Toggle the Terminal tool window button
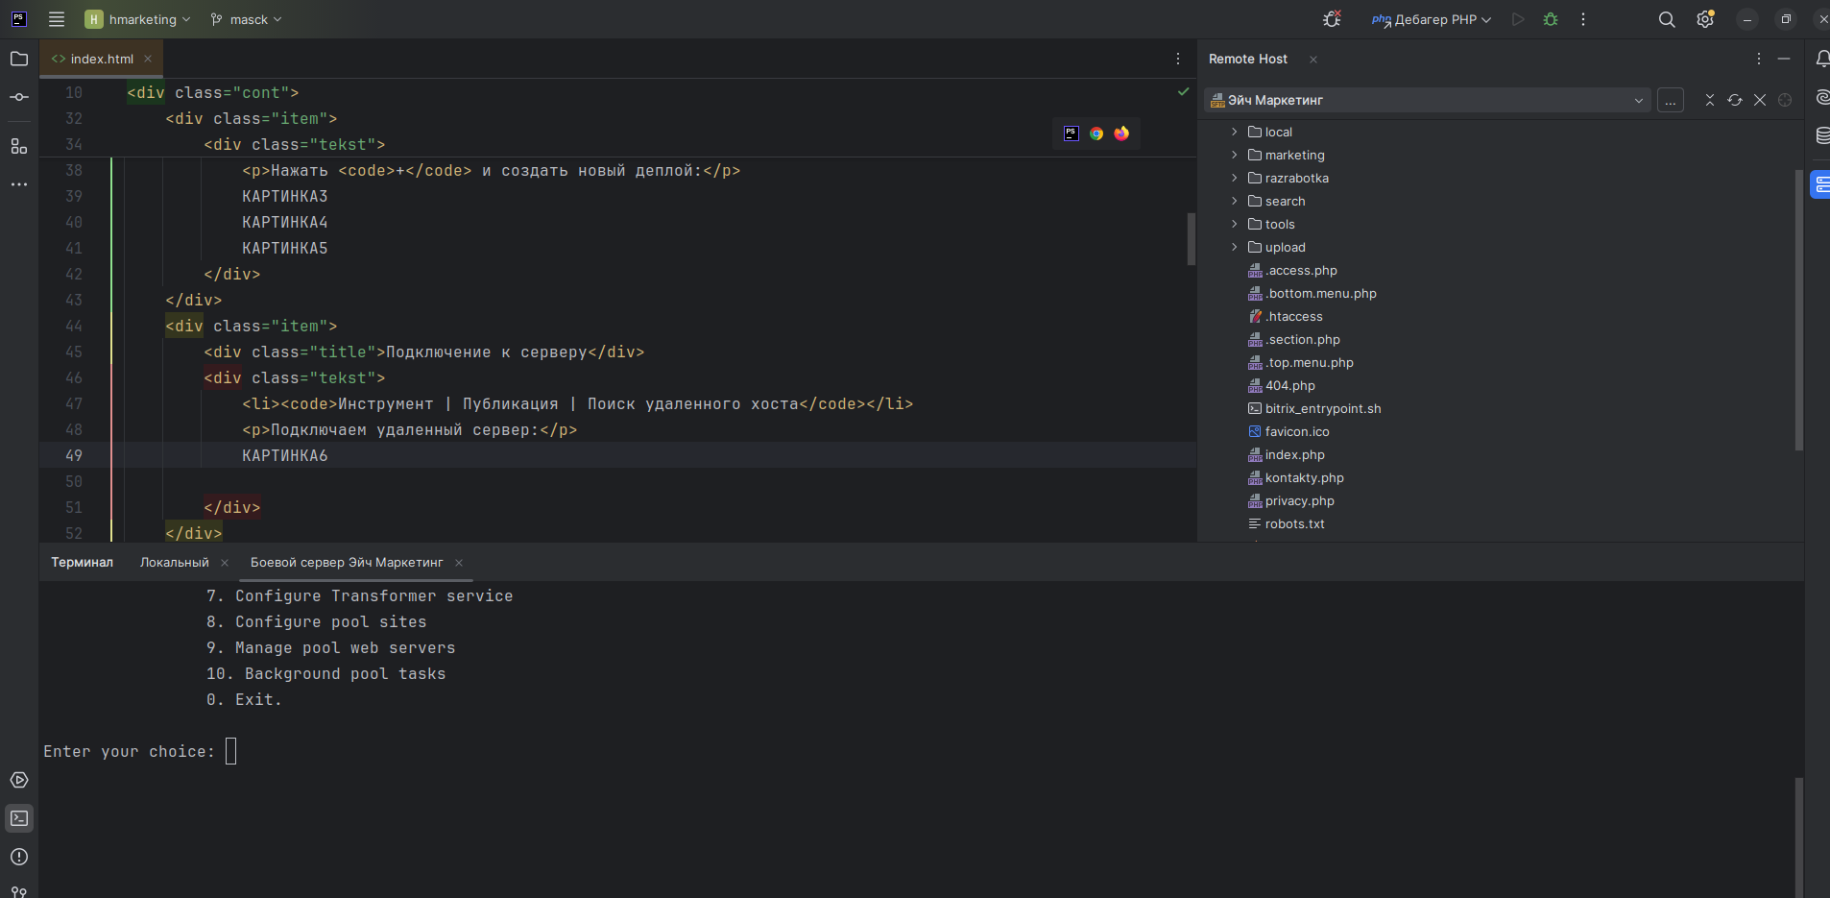The image size is (1830, 898). pyautogui.click(x=19, y=818)
